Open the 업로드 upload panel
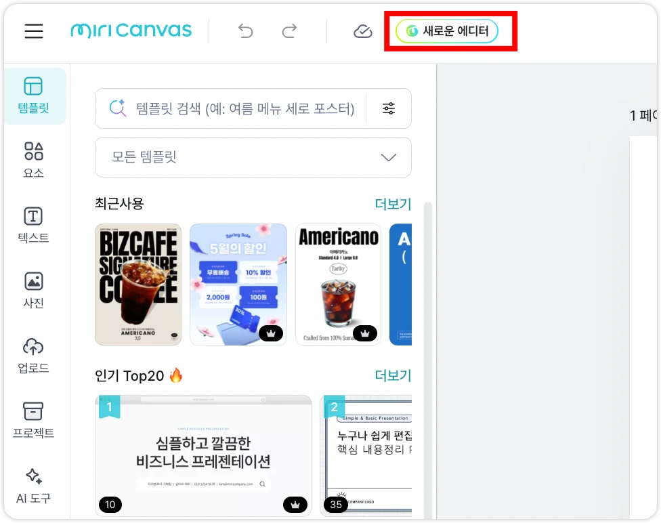Screen dimensions: 661x523 (34, 355)
